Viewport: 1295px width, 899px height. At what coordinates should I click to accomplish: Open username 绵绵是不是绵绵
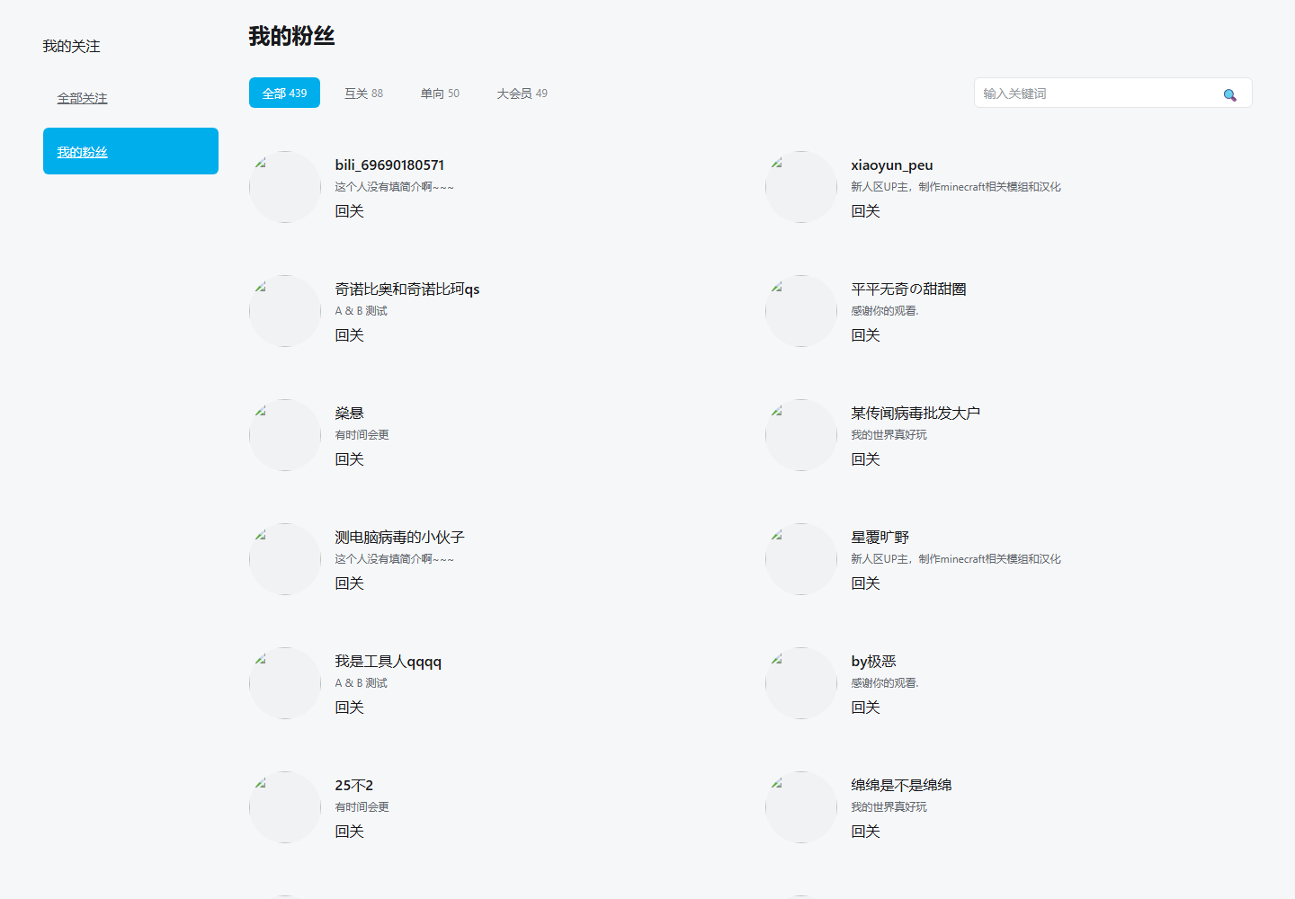pos(901,786)
